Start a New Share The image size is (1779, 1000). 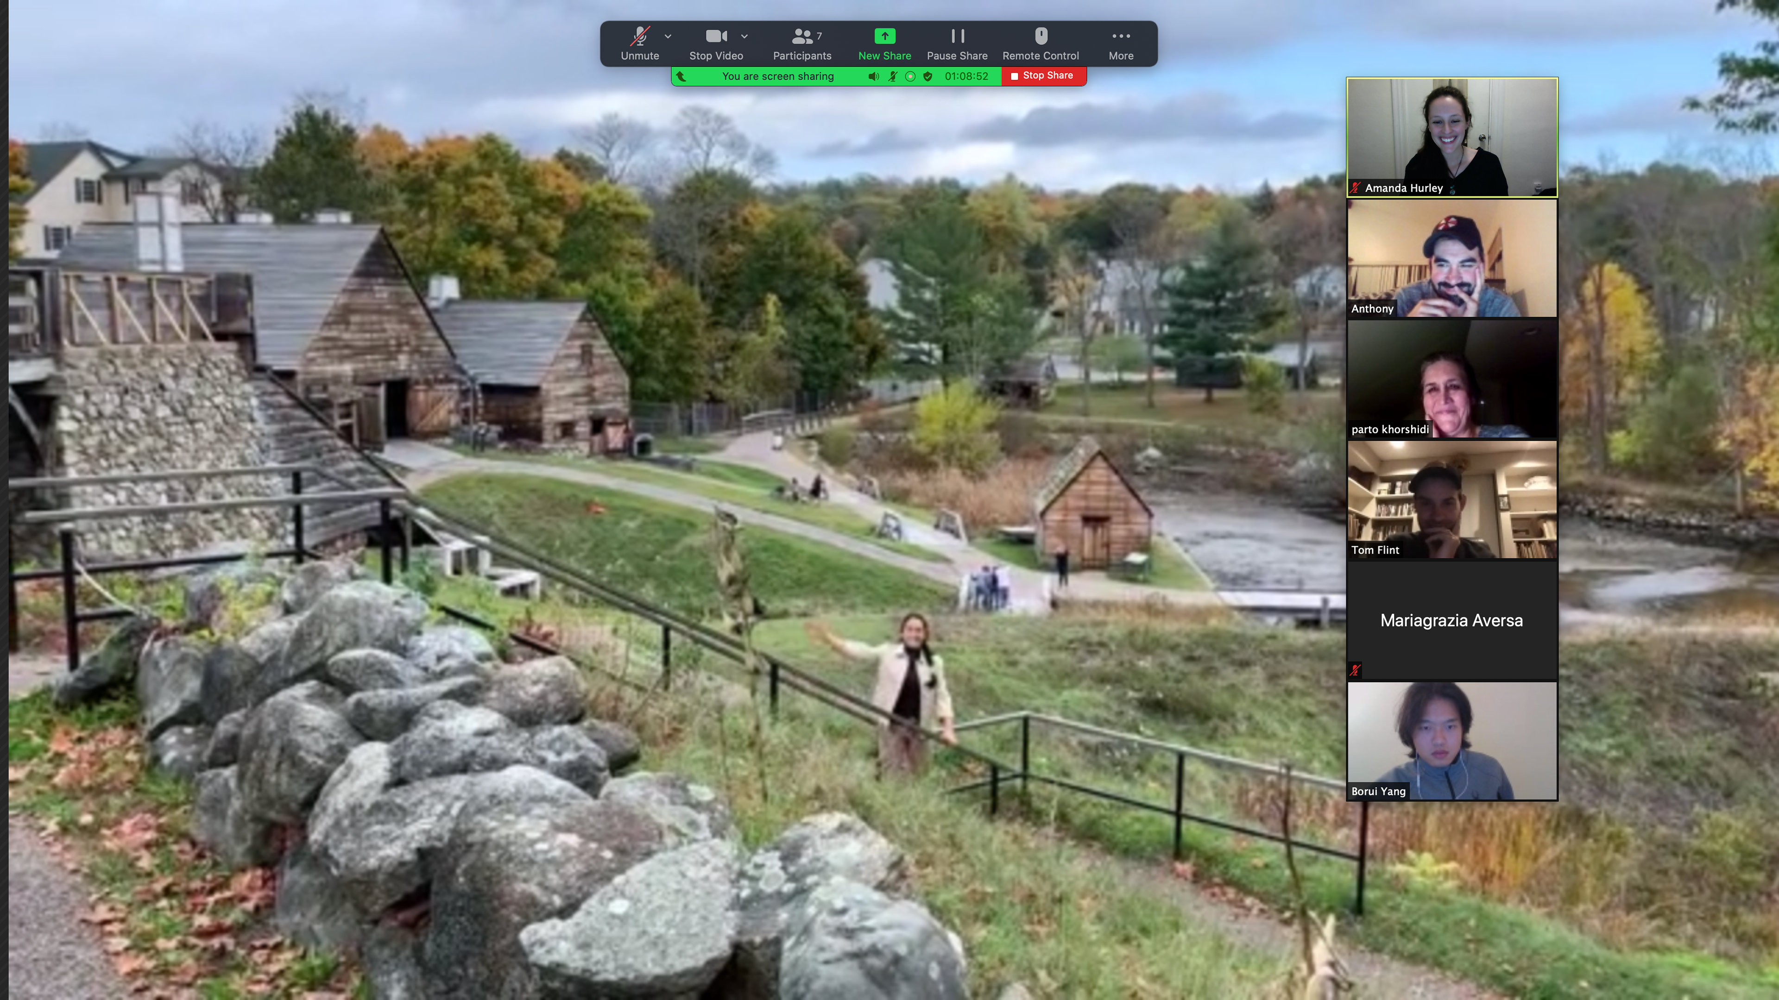(x=884, y=44)
